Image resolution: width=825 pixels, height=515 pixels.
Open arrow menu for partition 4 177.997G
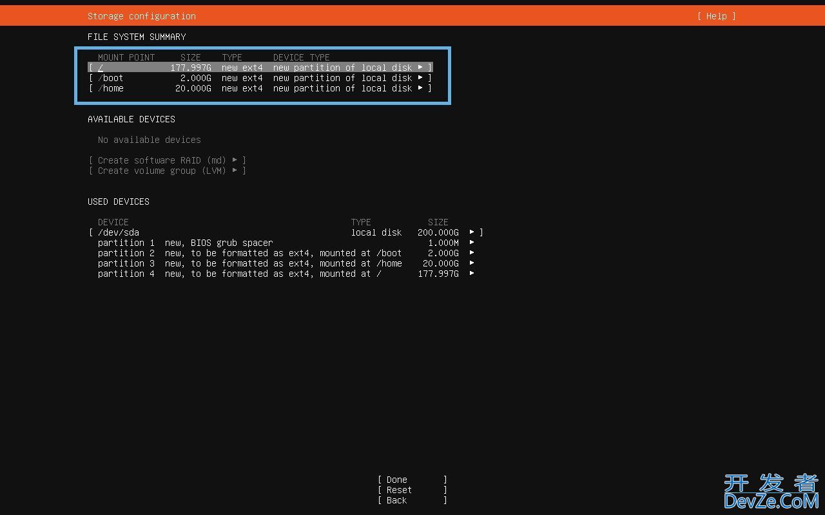(x=472, y=274)
